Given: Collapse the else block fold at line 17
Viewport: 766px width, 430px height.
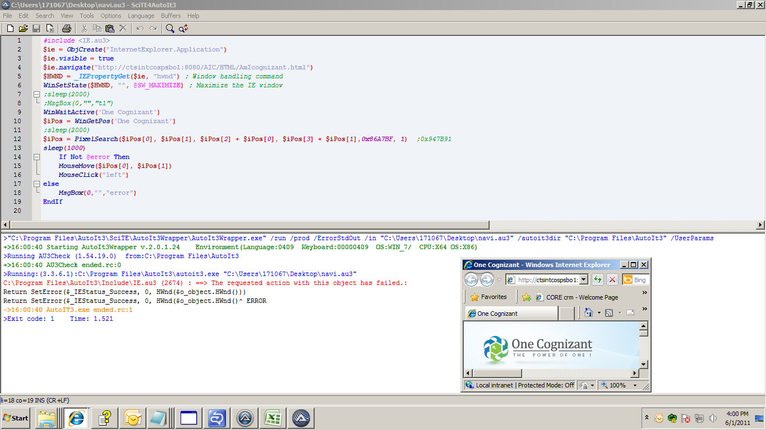Looking at the screenshot, I should coord(36,184).
